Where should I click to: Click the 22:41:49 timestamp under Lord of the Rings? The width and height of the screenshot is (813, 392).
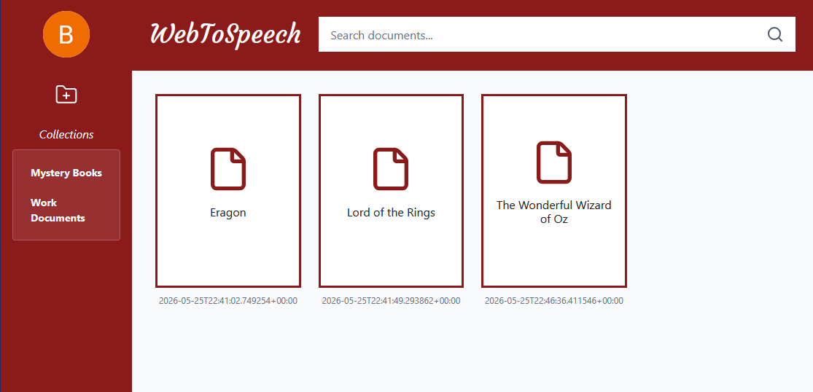[x=391, y=301]
